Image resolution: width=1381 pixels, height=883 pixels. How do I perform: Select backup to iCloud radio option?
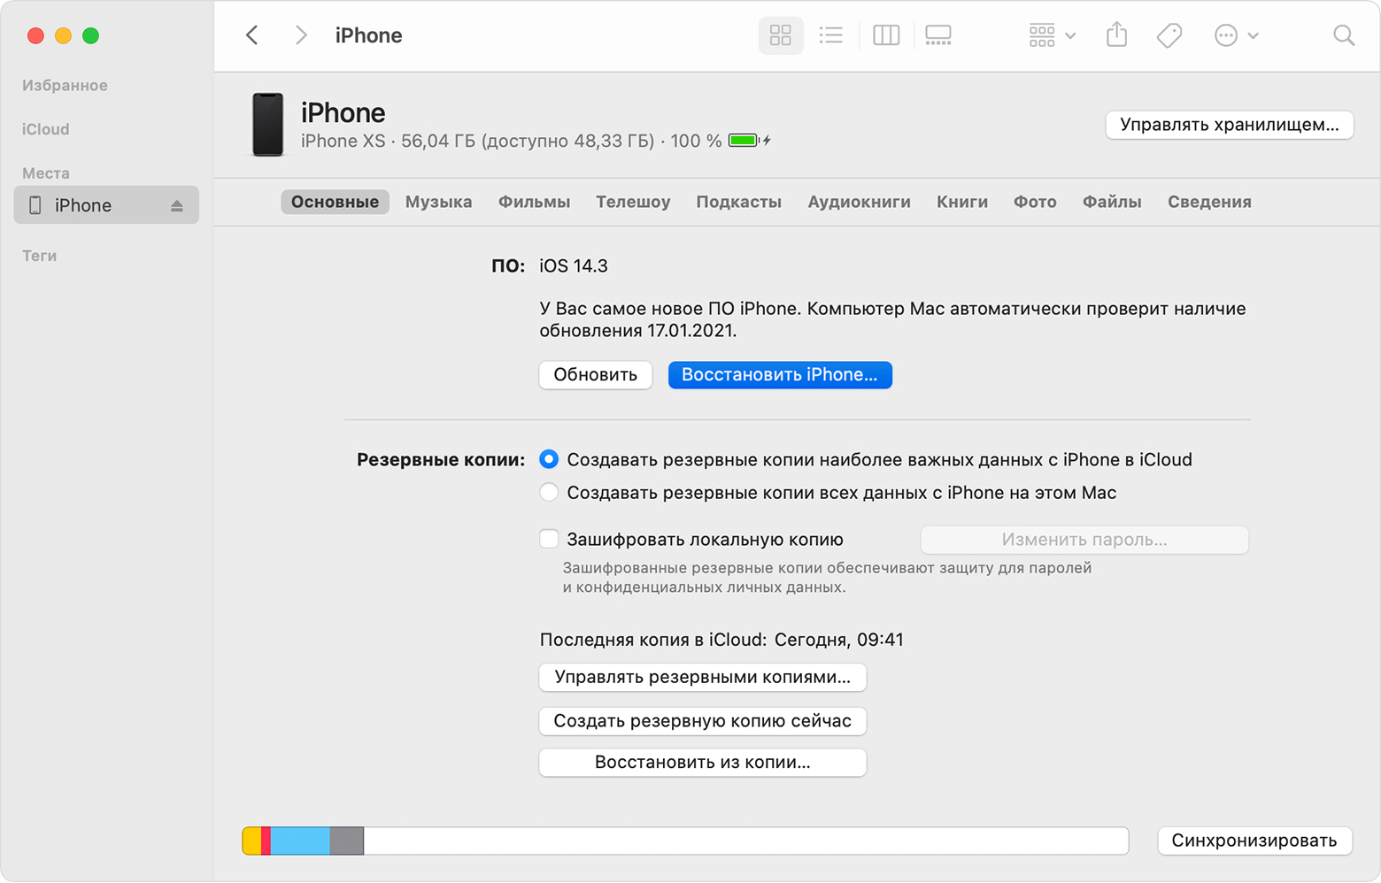pos(549,459)
